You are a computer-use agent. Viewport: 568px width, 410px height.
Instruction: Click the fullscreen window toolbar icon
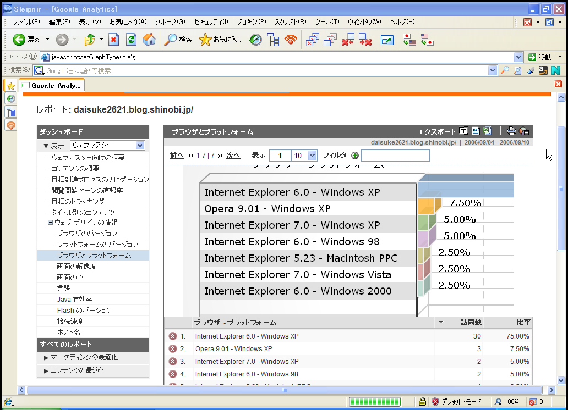(387, 40)
